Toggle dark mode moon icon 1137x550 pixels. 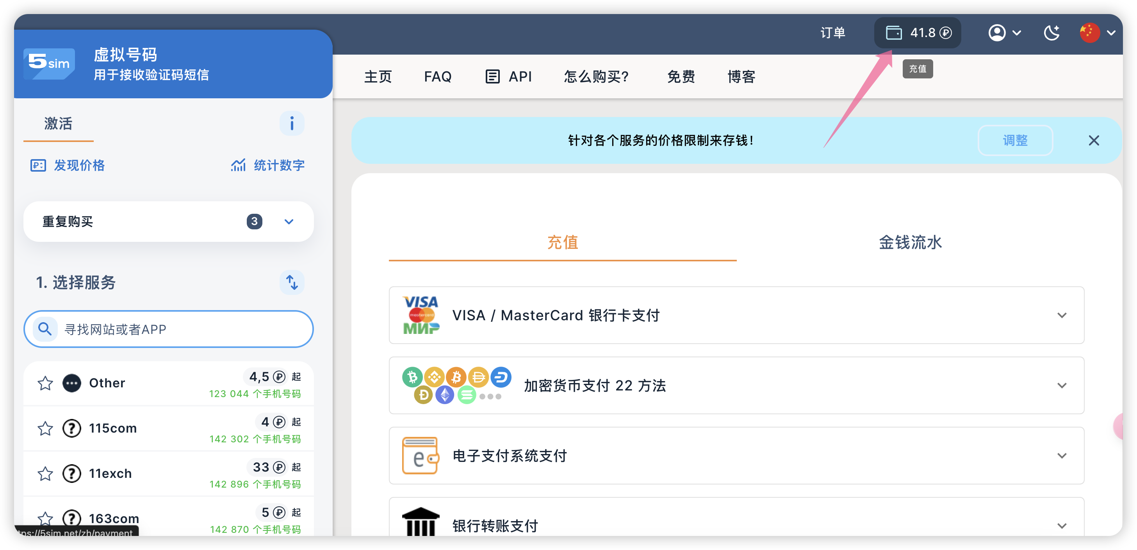[x=1052, y=33]
